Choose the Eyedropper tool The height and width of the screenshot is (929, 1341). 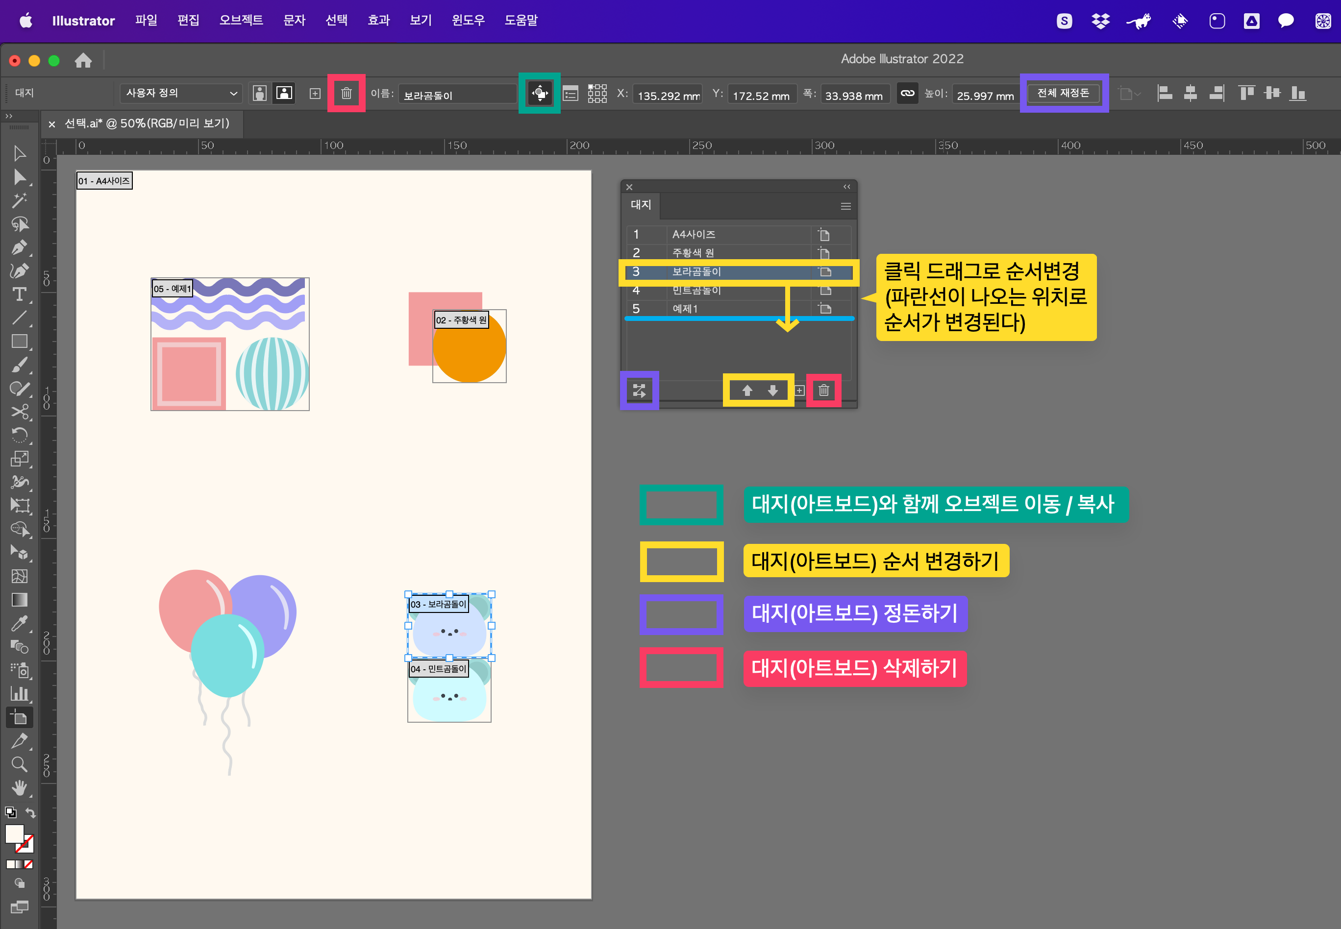[19, 623]
